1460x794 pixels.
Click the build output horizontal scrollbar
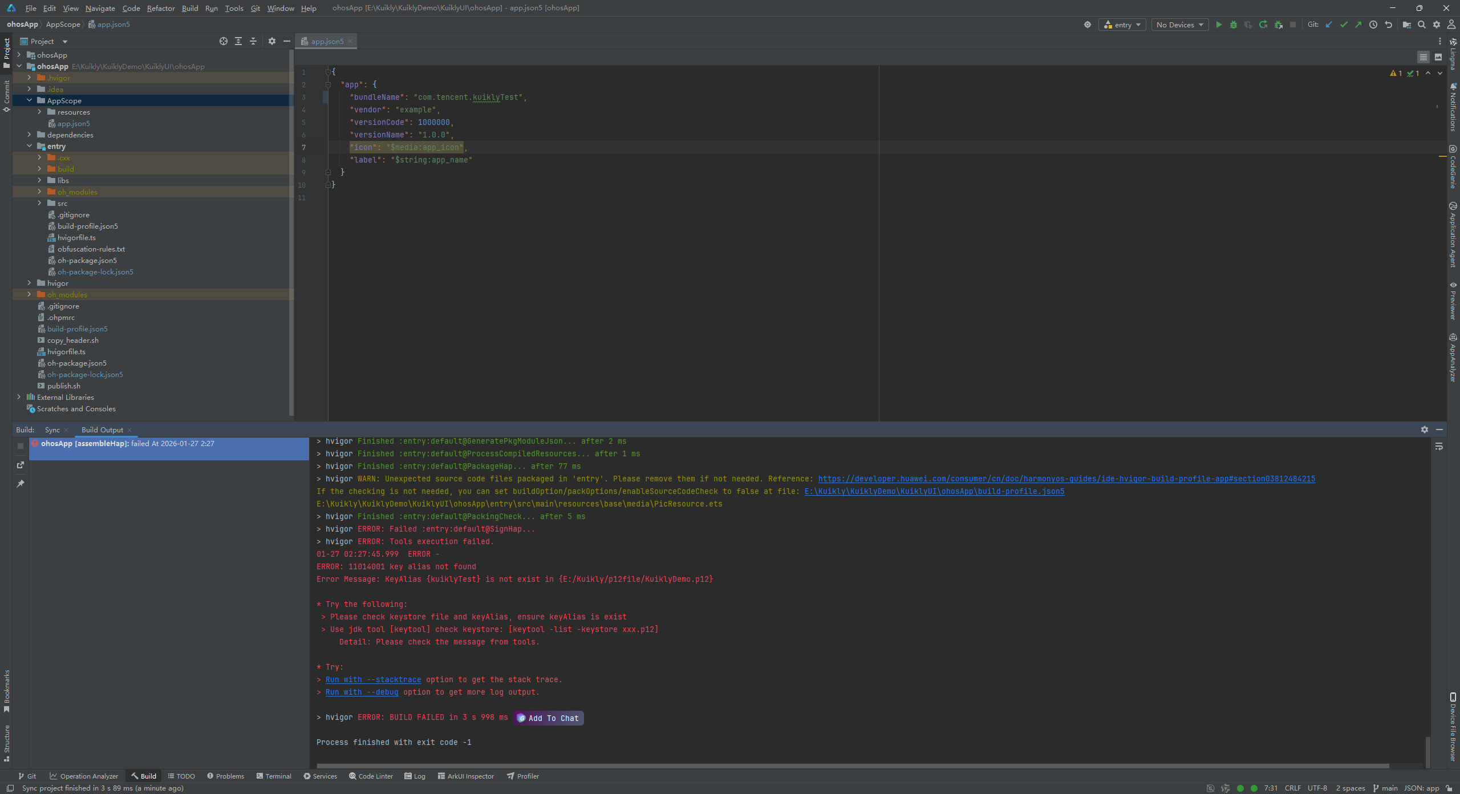(x=853, y=766)
